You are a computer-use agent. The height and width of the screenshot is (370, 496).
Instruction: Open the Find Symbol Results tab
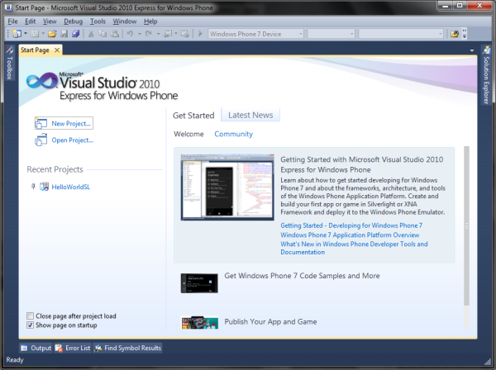click(128, 348)
